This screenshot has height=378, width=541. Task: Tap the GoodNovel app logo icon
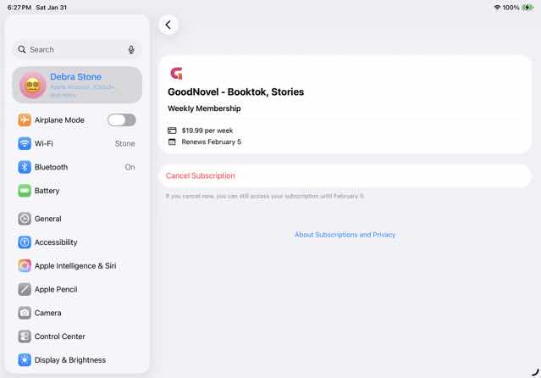176,74
